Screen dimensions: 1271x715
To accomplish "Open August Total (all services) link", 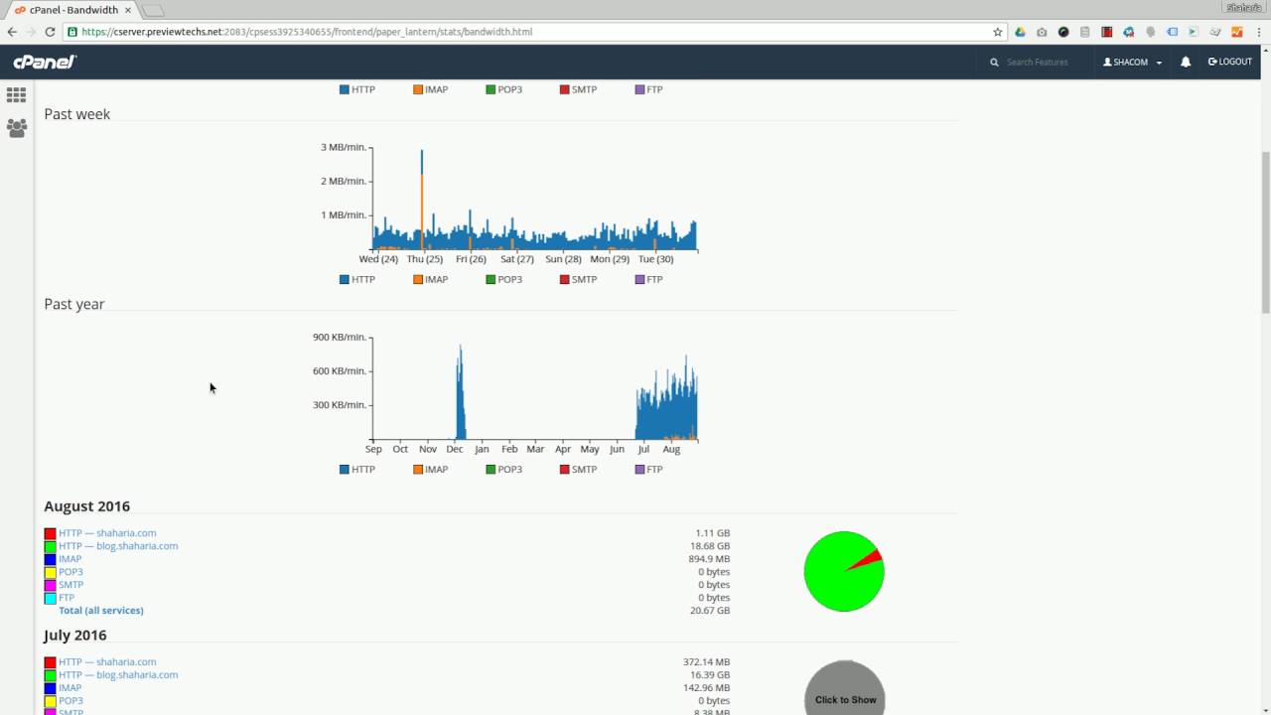I will click(101, 611).
